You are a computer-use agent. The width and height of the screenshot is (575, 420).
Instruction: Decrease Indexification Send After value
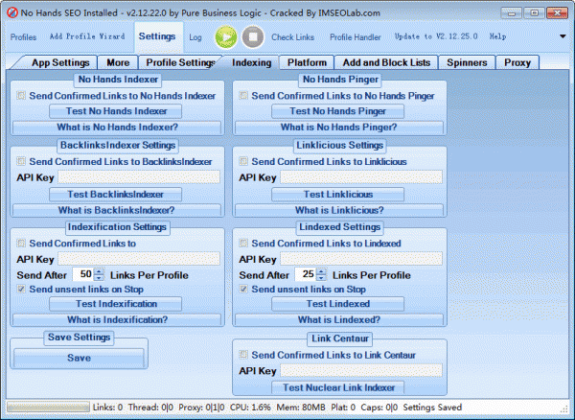tap(99, 278)
